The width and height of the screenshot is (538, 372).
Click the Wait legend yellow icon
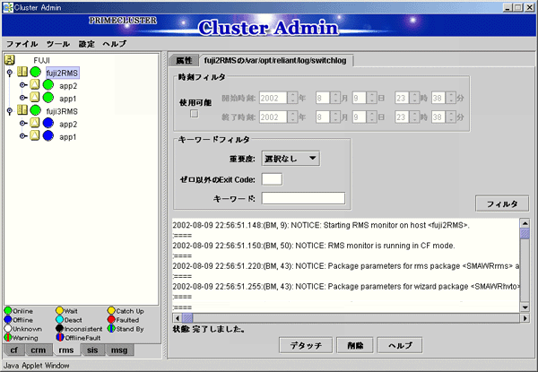coord(60,311)
